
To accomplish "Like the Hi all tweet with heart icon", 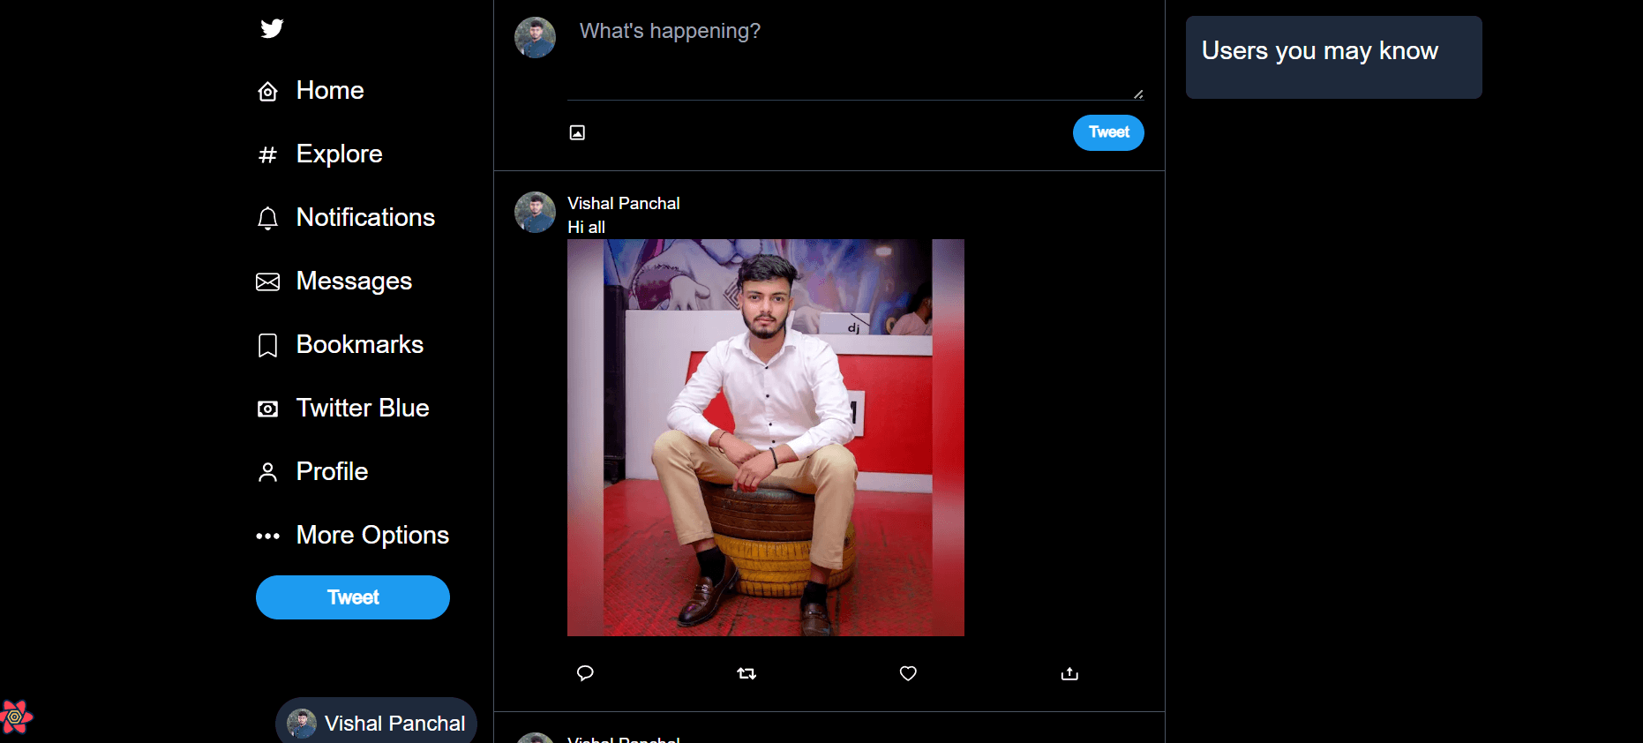I will pos(908,673).
